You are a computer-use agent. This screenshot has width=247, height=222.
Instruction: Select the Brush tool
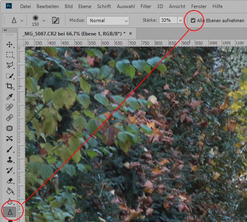tap(10, 149)
